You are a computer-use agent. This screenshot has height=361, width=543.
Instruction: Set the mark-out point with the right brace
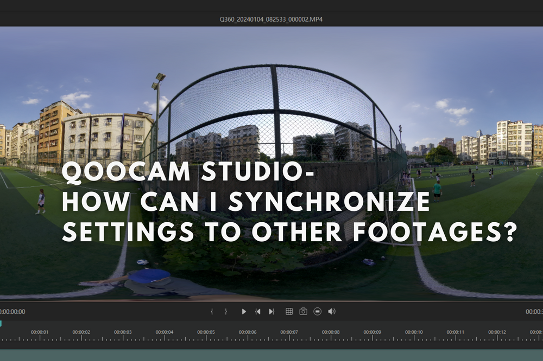(x=226, y=312)
